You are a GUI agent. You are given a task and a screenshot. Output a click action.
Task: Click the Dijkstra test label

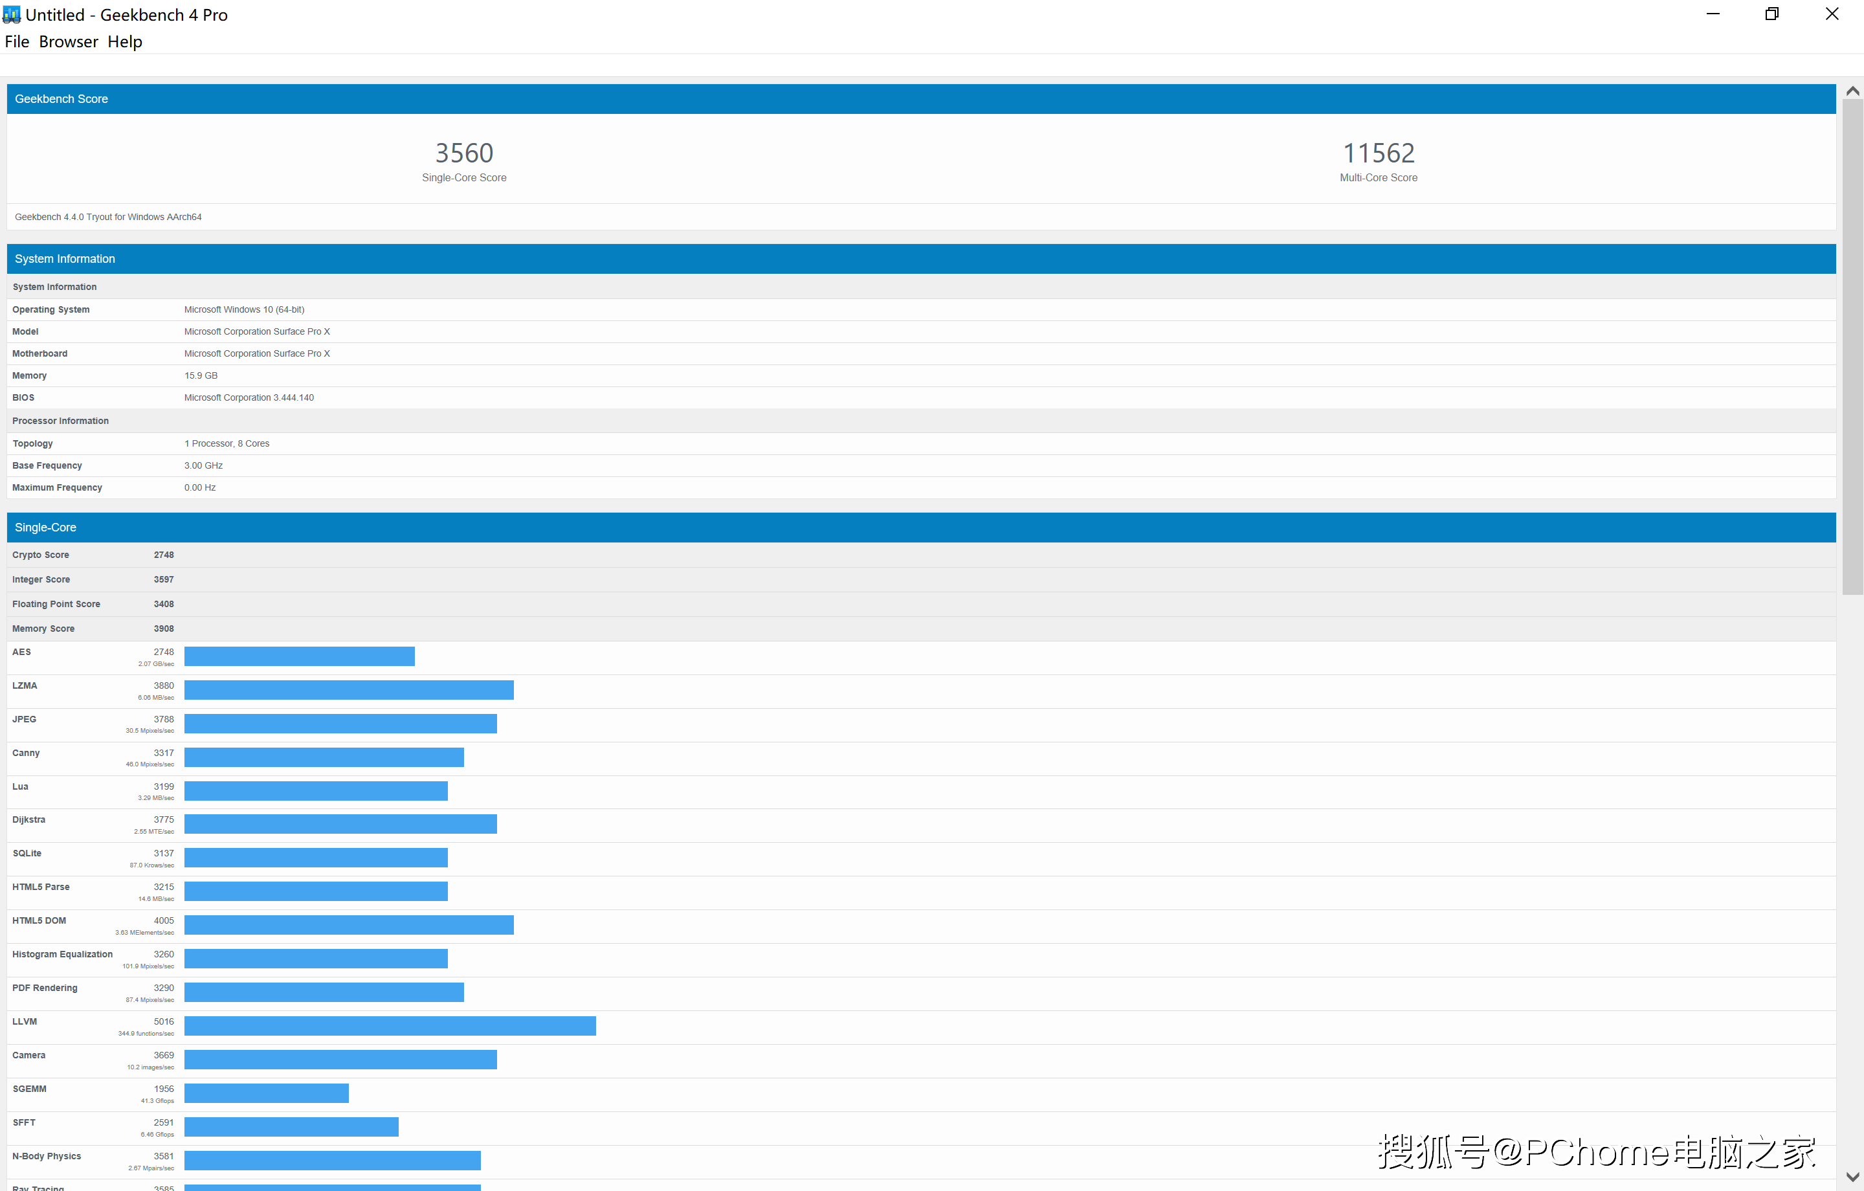[28, 820]
